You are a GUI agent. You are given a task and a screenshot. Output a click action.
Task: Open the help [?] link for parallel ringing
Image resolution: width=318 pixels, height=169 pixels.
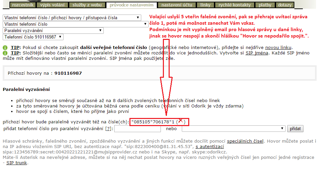point(108,129)
